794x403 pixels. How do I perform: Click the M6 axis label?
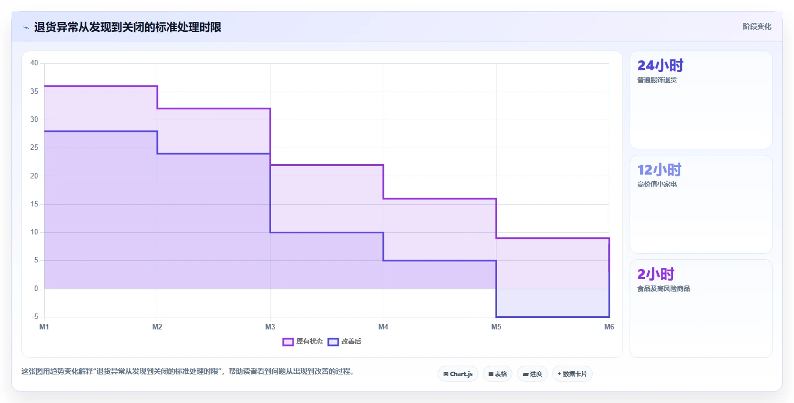(x=609, y=327)
